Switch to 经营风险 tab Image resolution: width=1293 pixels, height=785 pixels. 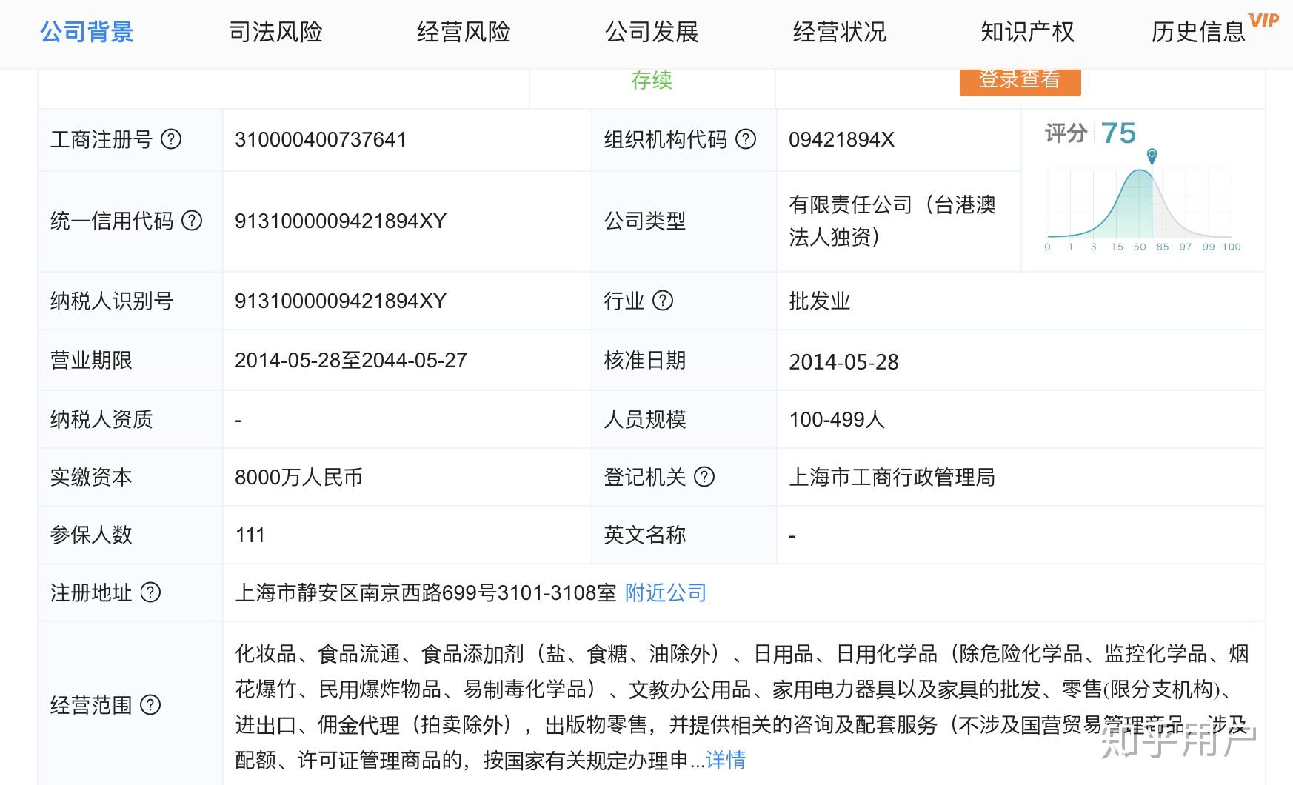[x=464, y=32]
